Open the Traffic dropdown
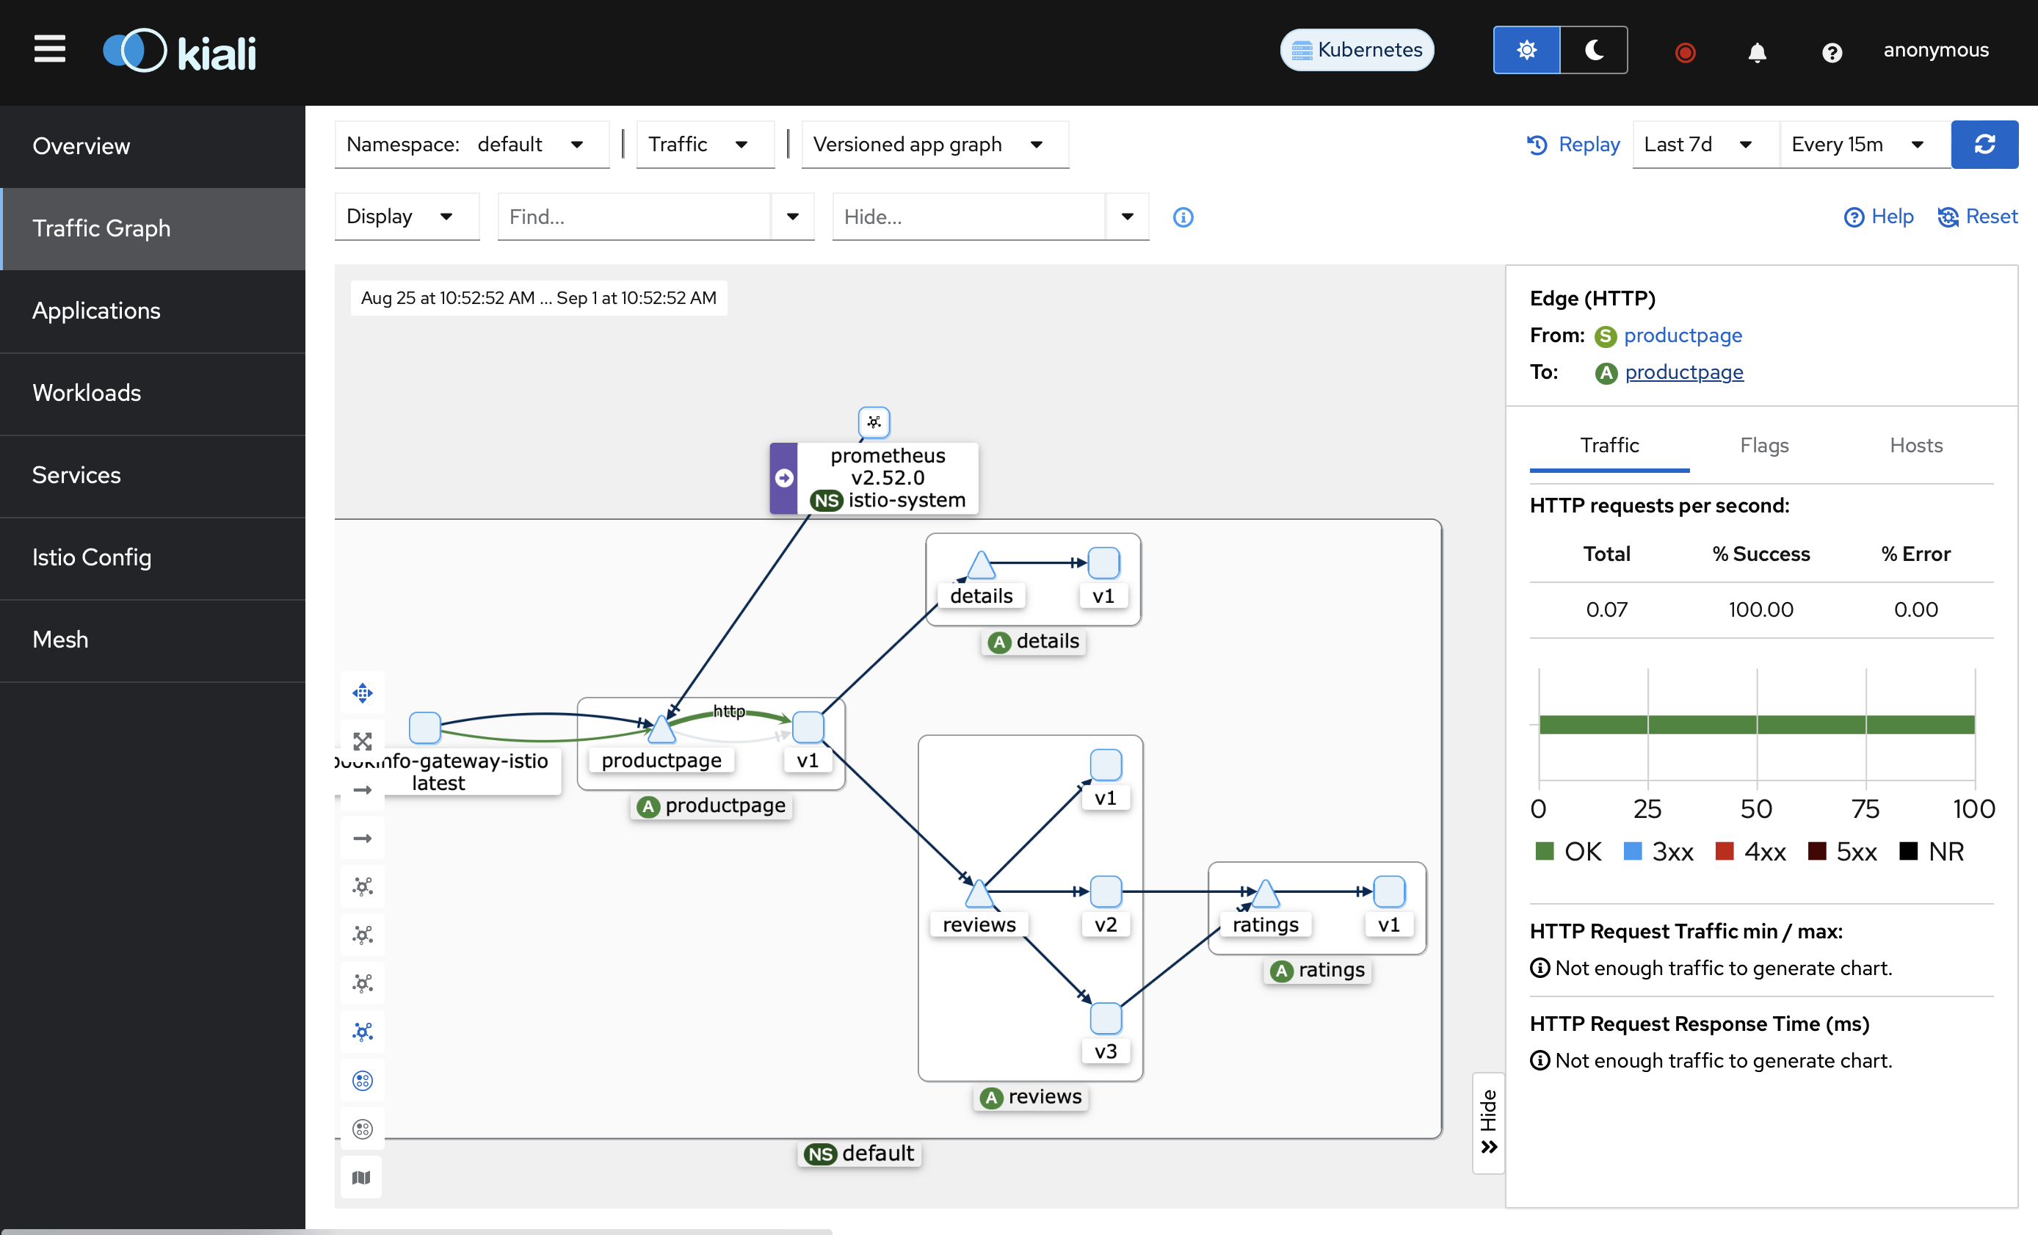This screenshot has width=2038, height=1235. pos(705,144)
